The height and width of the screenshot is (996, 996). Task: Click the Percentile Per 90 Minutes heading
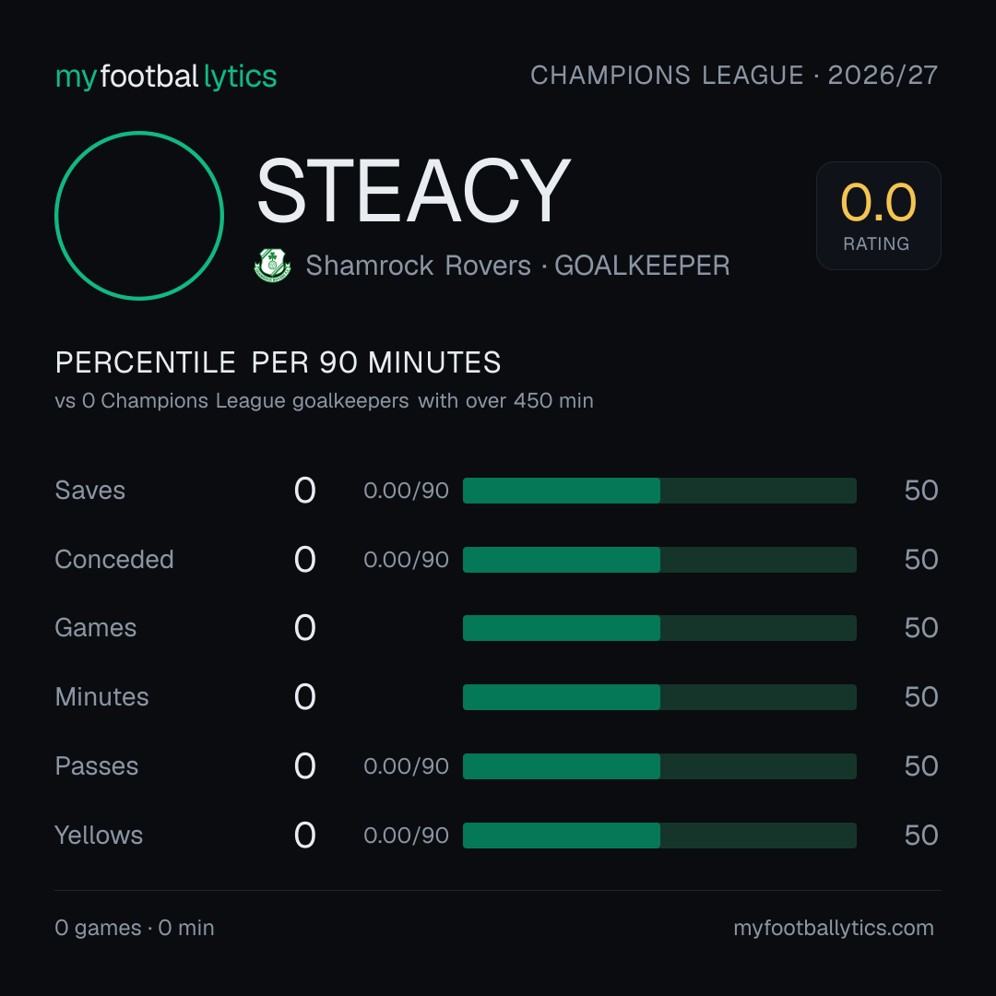[x=278, y=362]
